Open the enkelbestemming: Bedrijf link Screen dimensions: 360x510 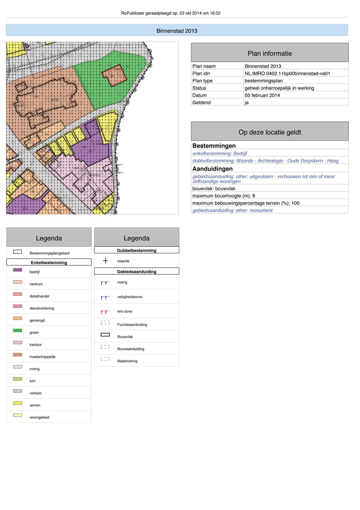[x=220, y=154]
